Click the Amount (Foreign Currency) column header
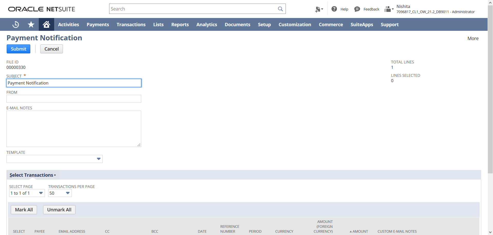This screenshot has height=235, width=493. [x=323, y=227]
